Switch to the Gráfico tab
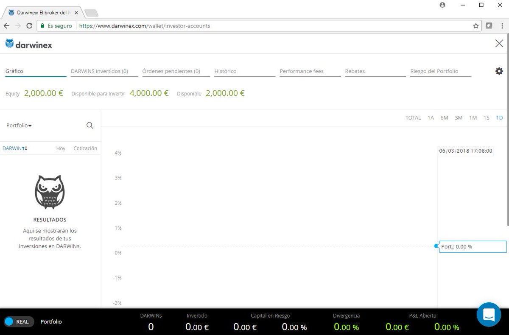This screenshot has width=509, height=335. [36, 71]
